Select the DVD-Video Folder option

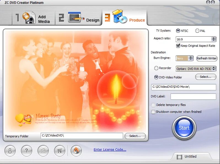pos(156,77)
